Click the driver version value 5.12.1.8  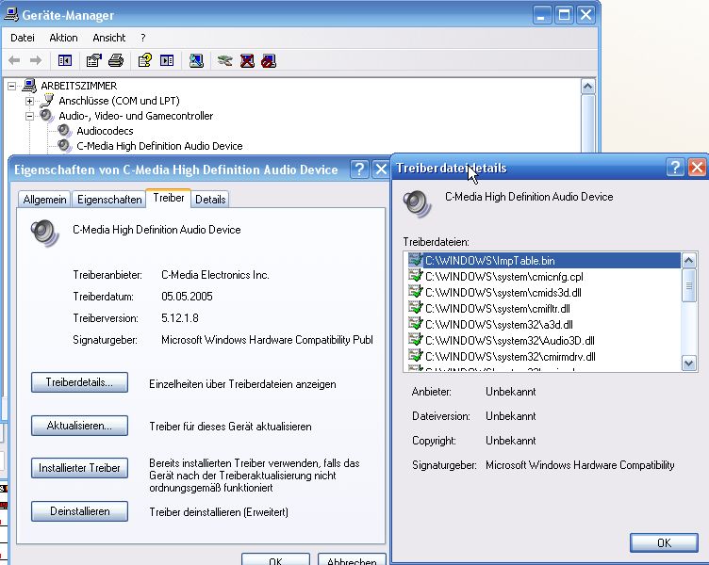pos(179,318)
